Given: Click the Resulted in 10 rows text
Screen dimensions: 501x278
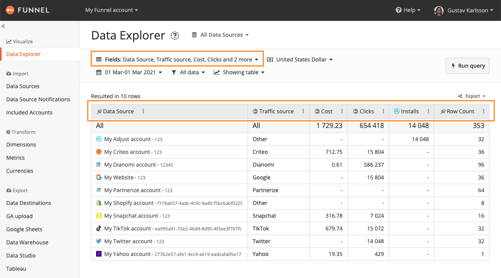Looking at the screenshot, I should [x=116, y=96].
